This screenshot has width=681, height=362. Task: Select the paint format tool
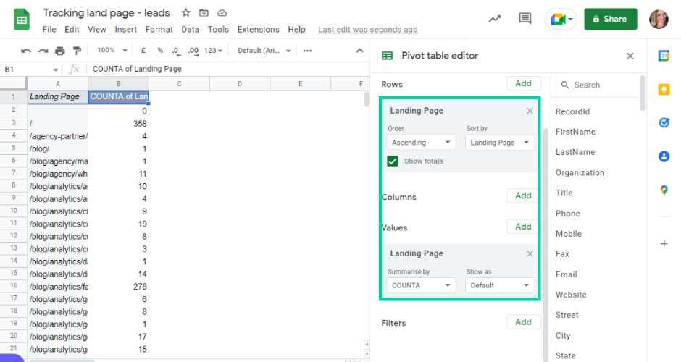pyautogui.click(x=77, y=51)
